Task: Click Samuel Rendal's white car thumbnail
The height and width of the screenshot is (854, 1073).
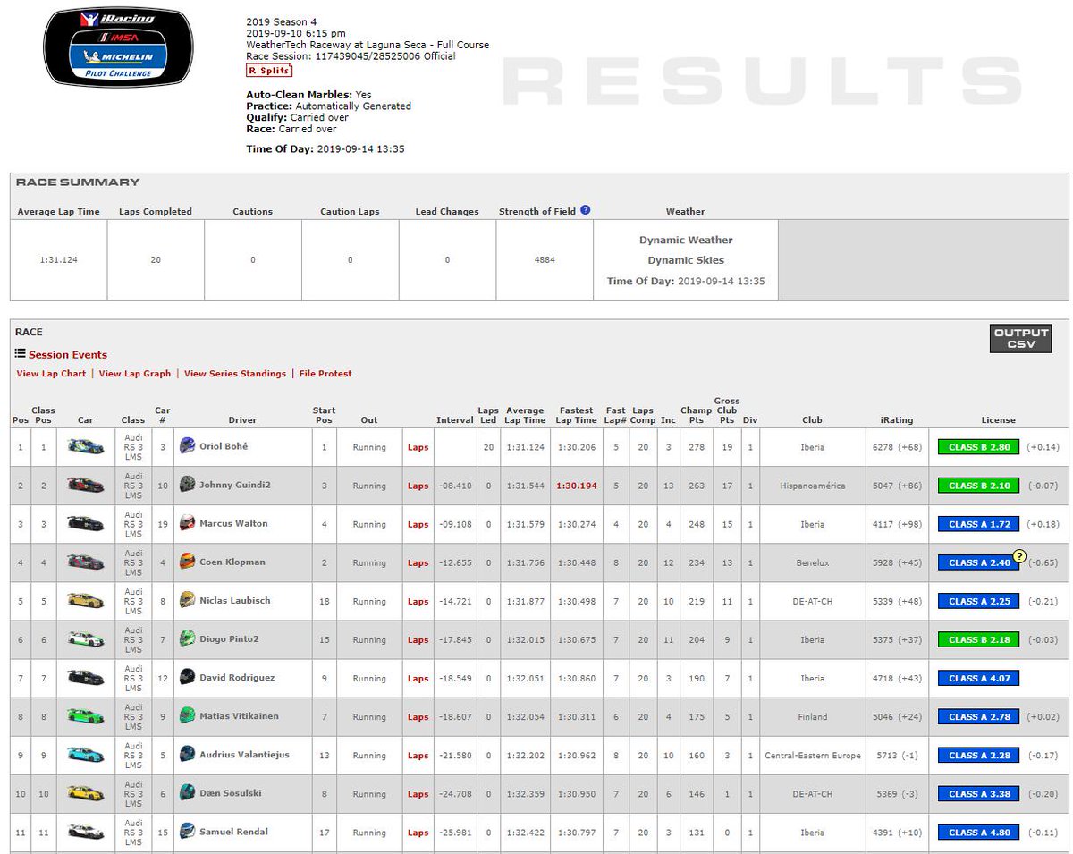Action: point(86,831)
